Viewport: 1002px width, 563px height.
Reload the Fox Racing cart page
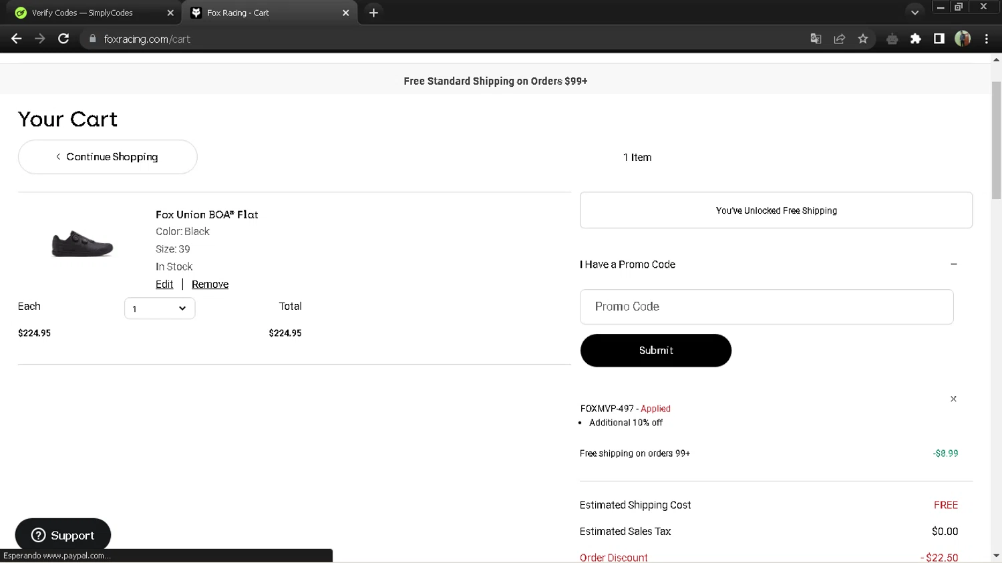pos(63,39)
